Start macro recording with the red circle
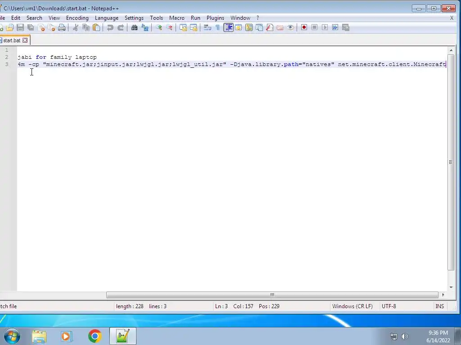 [x=304, y=27]
